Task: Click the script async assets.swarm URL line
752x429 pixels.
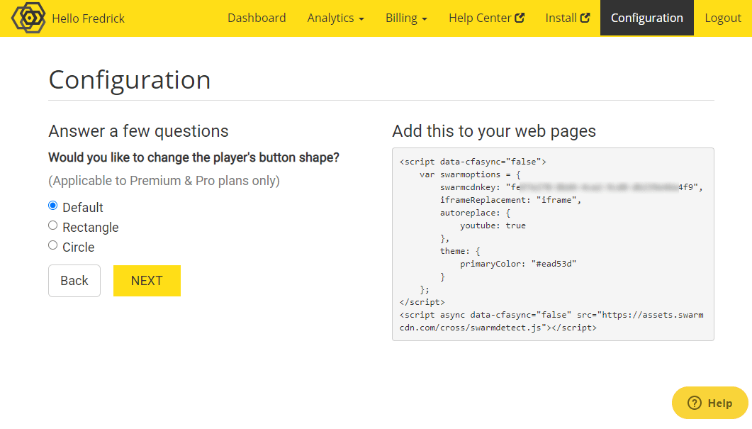Action: tap(551, 315)
